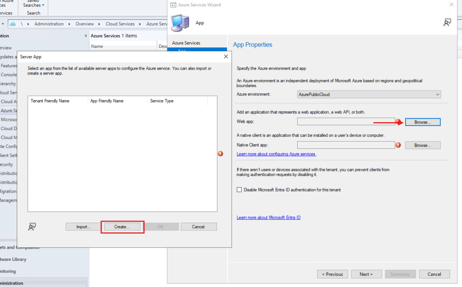Viewport: 462px width, 287px height.
Task: Click the Import button
Action: tap(83, 227)
